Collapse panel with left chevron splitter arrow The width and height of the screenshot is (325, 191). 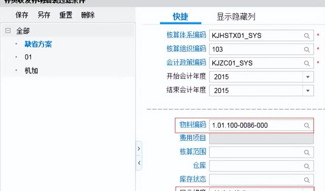point(139,163)
